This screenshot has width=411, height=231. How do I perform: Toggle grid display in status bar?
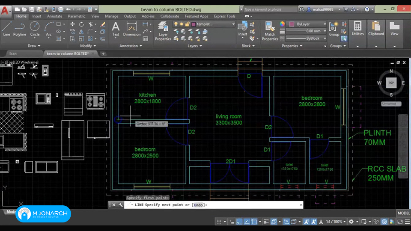[x=219, y=222]
